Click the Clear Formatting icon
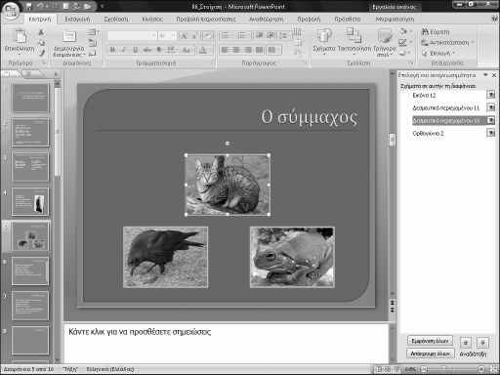 pyautogui.click(x=208, y=36)
